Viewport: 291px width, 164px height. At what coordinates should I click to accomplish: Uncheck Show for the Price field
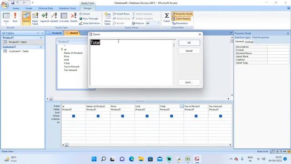coord(123,116)
